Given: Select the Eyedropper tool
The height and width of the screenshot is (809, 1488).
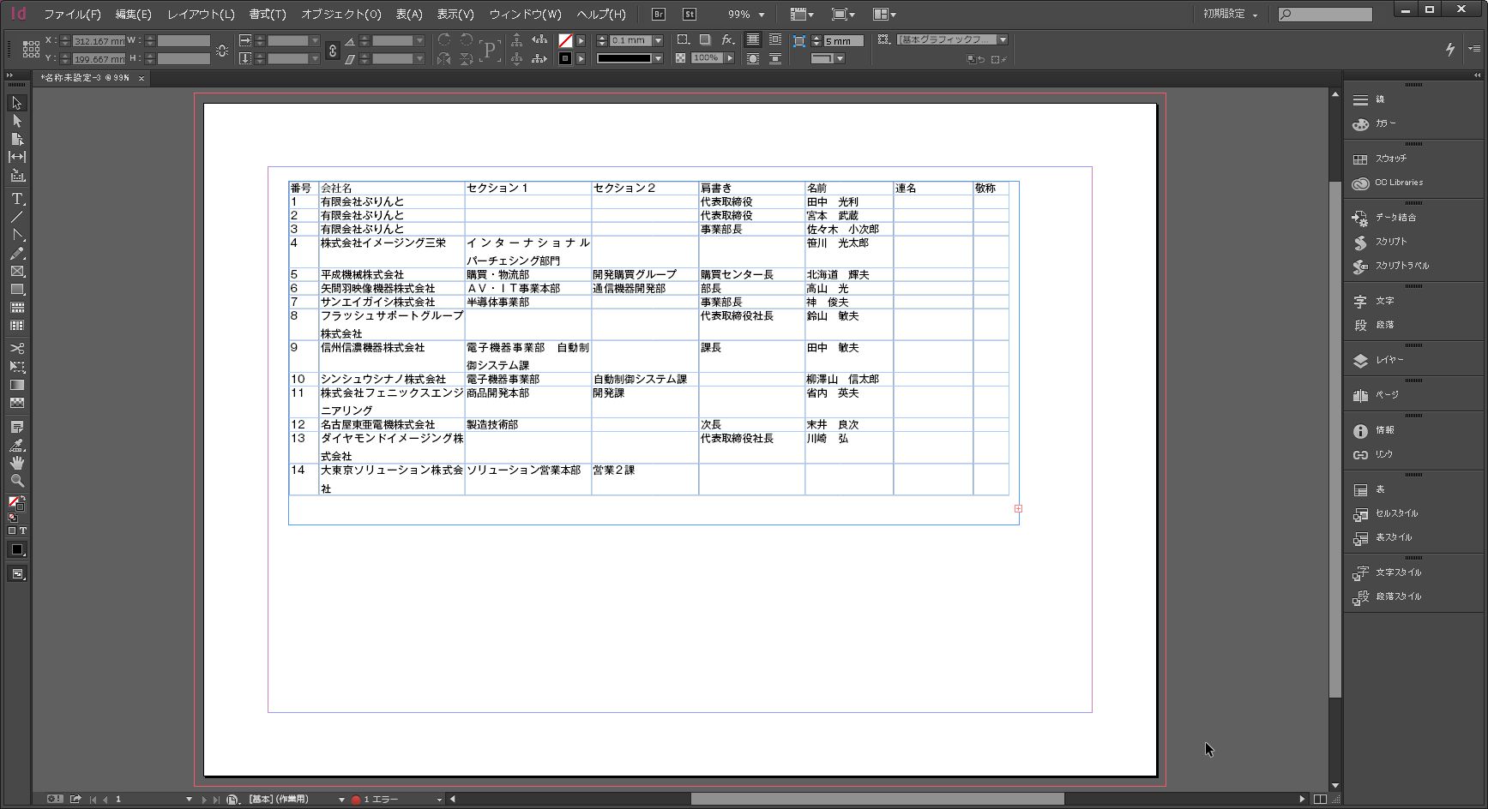Looking at the screenshot, I should pyautogui.click(x=17, y=445).
